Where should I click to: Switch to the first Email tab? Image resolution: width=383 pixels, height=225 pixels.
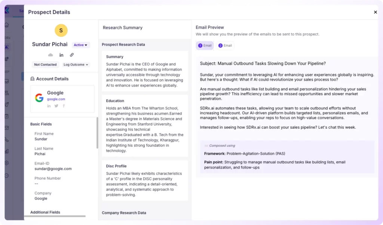(205, 46)
